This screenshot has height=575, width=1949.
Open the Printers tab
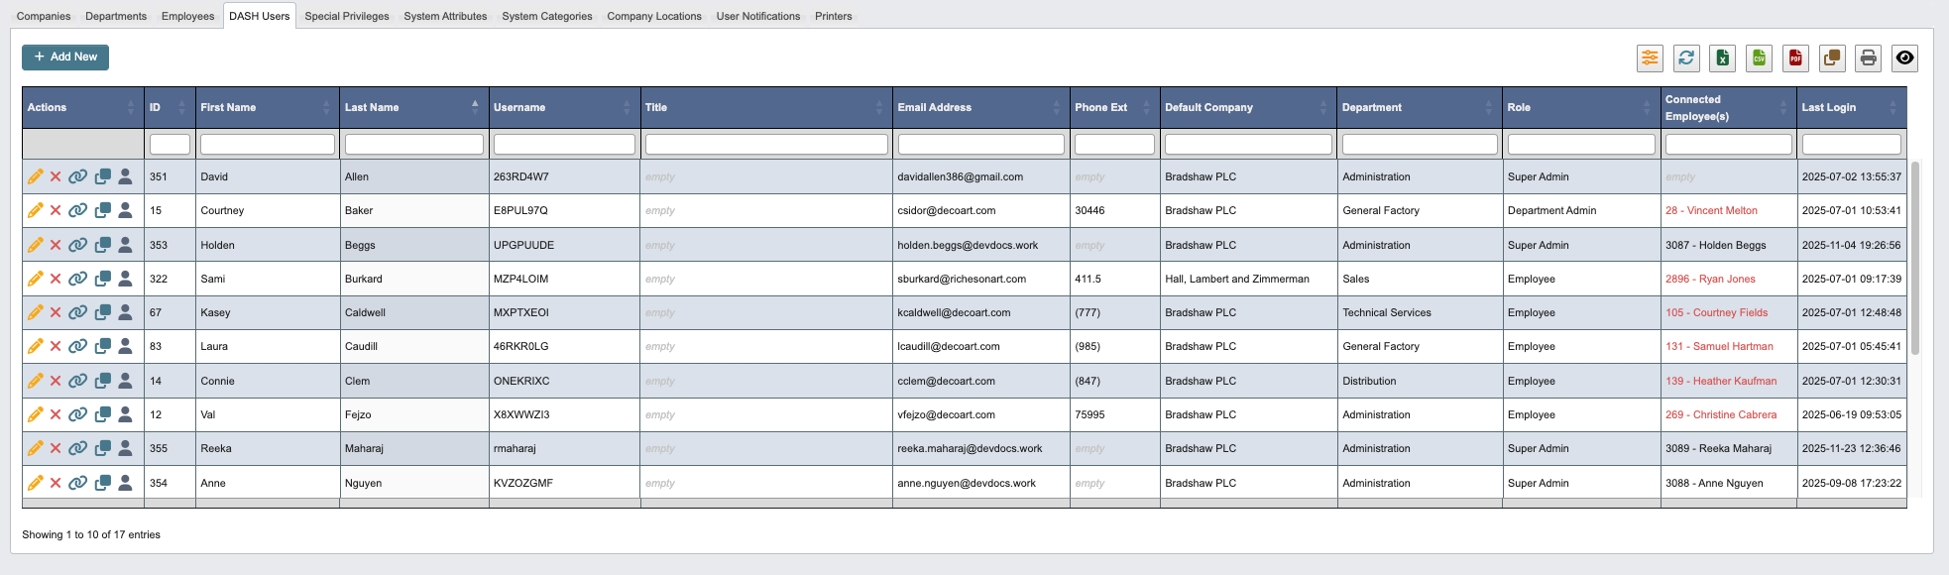point(834,16)
